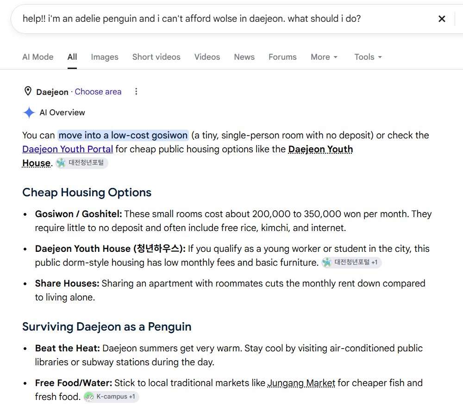Click the location pin icon beside Daejeon

coord(28,91)
